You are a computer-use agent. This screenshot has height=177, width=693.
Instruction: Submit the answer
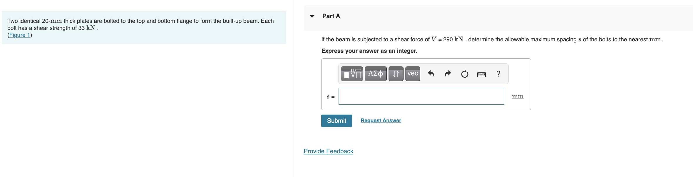pos(336,121)
